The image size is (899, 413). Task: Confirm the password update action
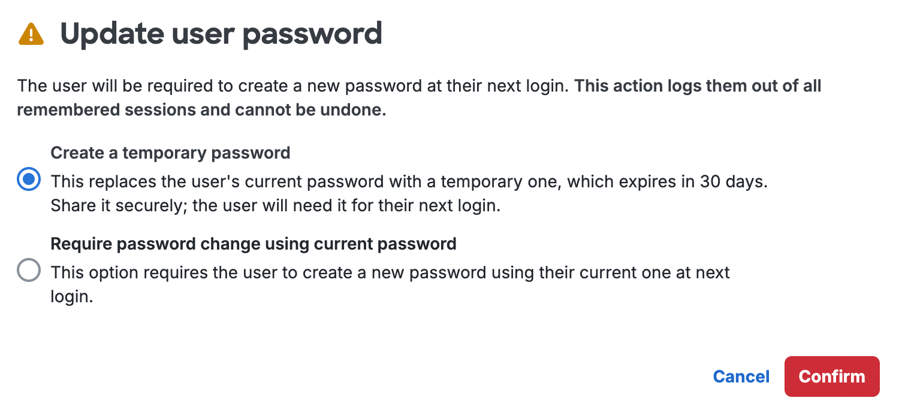tap(832, 376)
